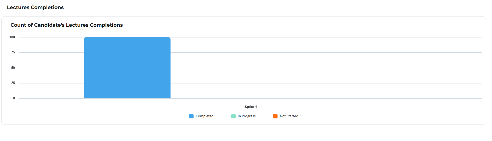Click the 25 y-axis tick label
This screenshot has height=141, width=492.
point(13,83)
